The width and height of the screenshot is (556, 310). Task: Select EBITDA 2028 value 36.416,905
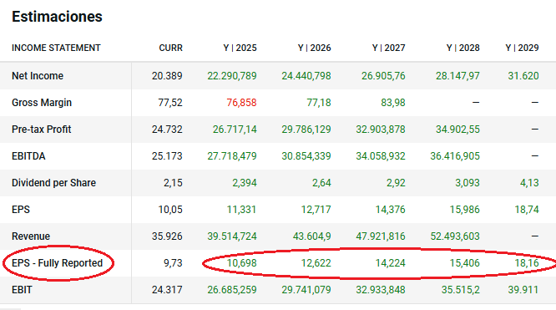(455, 156)
